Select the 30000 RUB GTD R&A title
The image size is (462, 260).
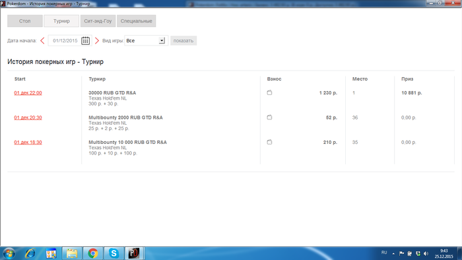coord(112,93)
